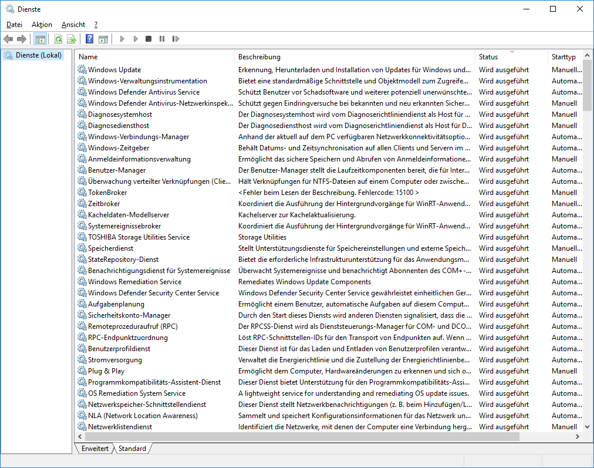The image size is (594, 468).
Task: Switch to the Erweitert tab
Action: point(95,448)
